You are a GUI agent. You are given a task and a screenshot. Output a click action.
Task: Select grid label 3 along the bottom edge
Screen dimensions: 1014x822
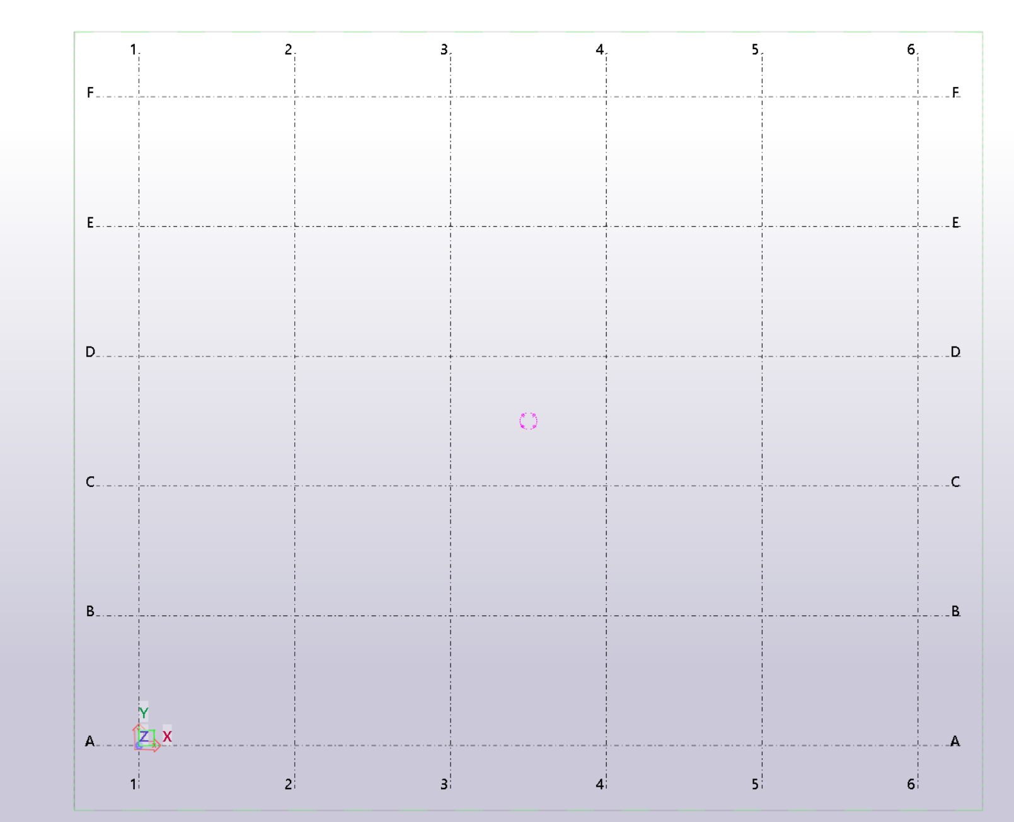(x=444, y=784)
